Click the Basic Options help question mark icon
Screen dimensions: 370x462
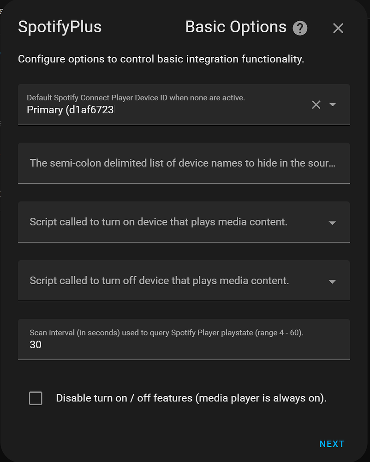tap(299, 28)
